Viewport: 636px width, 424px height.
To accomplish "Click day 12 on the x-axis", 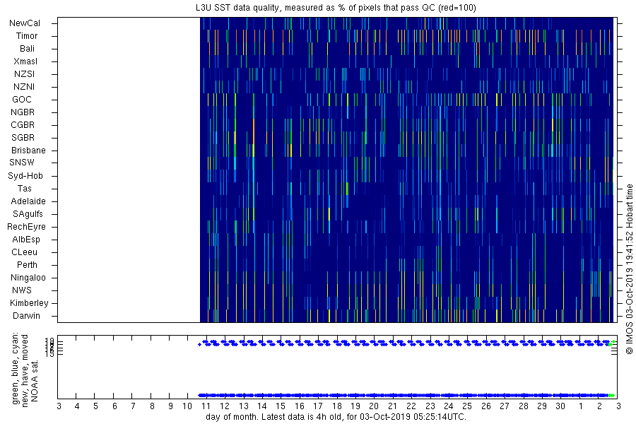I will [x=224, y=406].
